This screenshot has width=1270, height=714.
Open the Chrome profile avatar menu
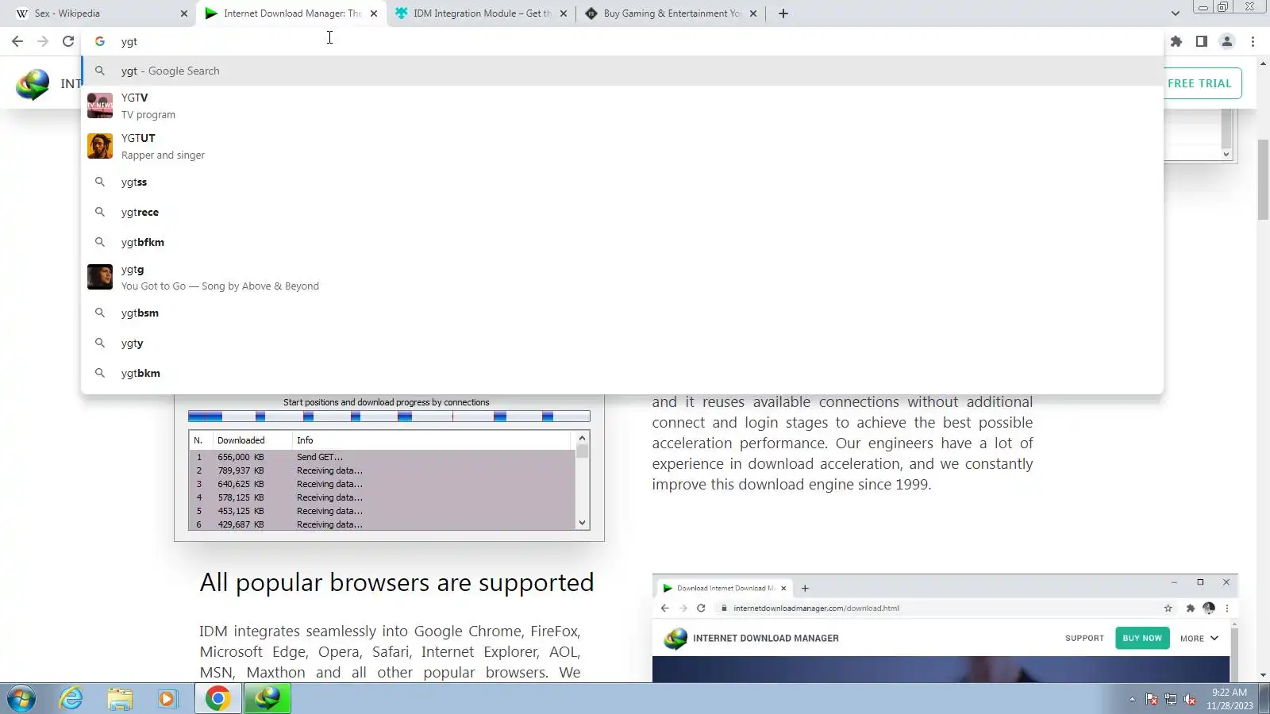[1227, 41]
